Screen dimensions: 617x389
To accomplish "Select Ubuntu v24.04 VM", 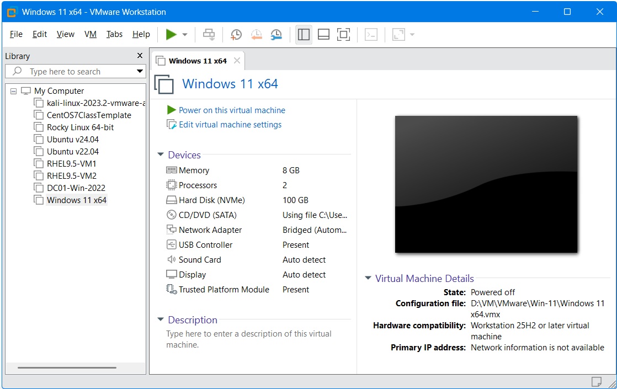I will pos(73,140).
